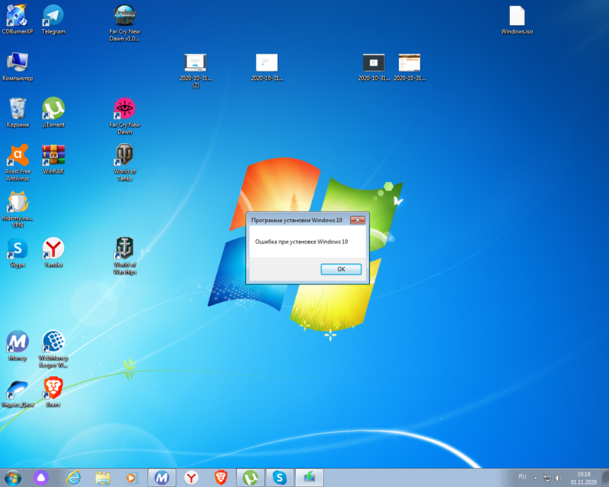
Task: Select the dark 2020-10-31 screenshot thumbnail
Action: (x=374, y=67)
